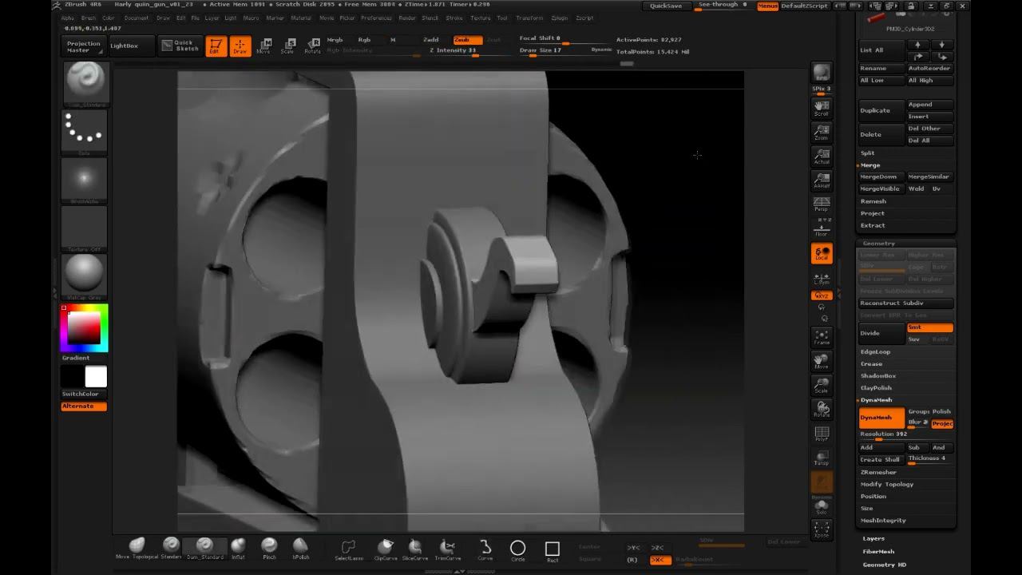This screenshot has height=575, width=1022.
Task: Click the AAHalf antialiased half-size icon
Action: tap(822, 180)
